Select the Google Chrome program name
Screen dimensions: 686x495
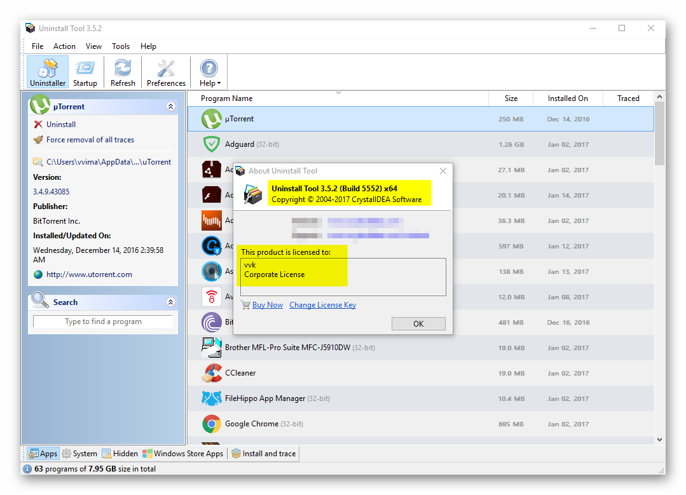point(252,424)
